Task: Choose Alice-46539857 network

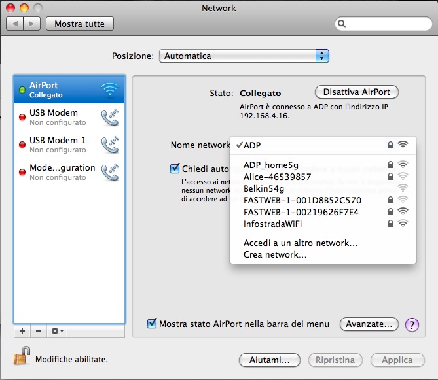Action: (x=323, y=177)
